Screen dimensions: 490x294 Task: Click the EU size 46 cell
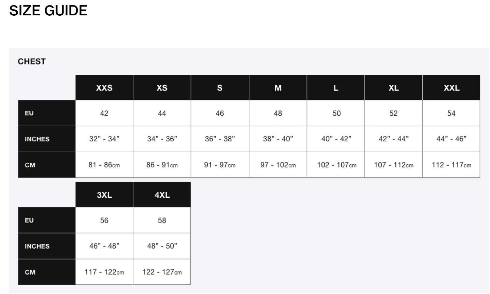pyautogui.click(x=220, y=113)
